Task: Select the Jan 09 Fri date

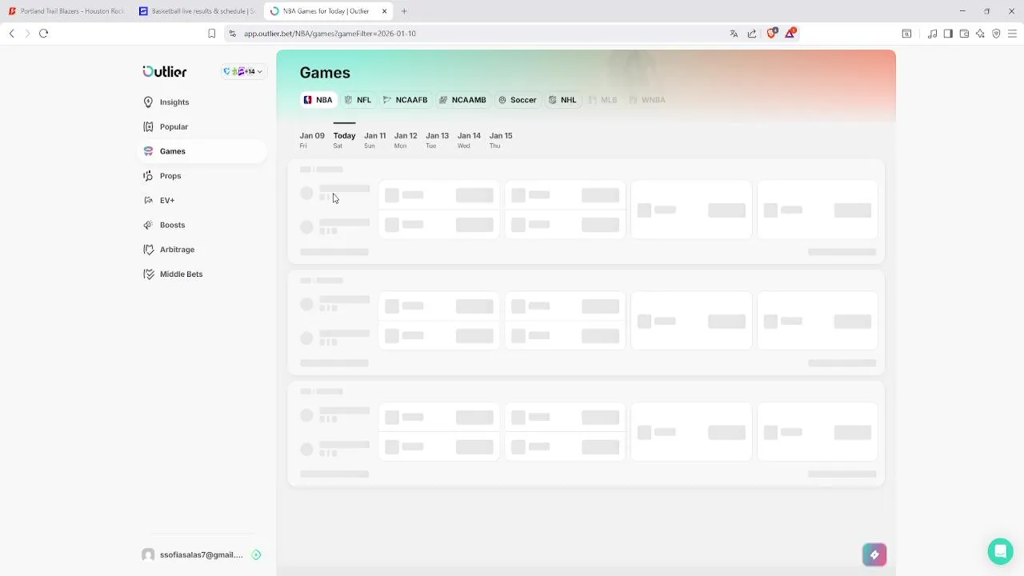Action: pyautogui.click(x=312, y=140)
